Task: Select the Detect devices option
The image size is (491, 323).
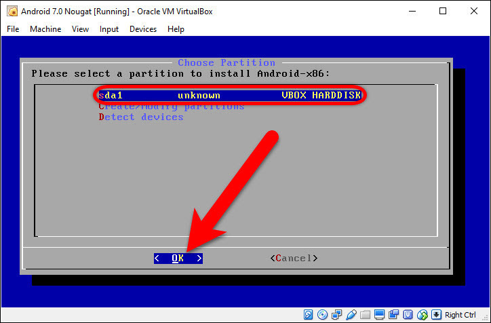Action: tap(141, 117)
